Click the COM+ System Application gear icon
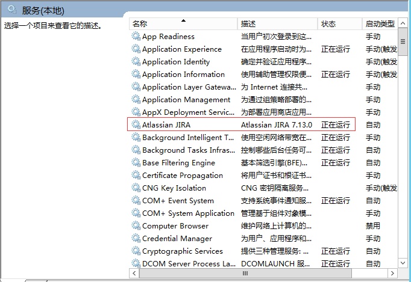The width and height of the screenshot is (411, 282). click(136, 213)
